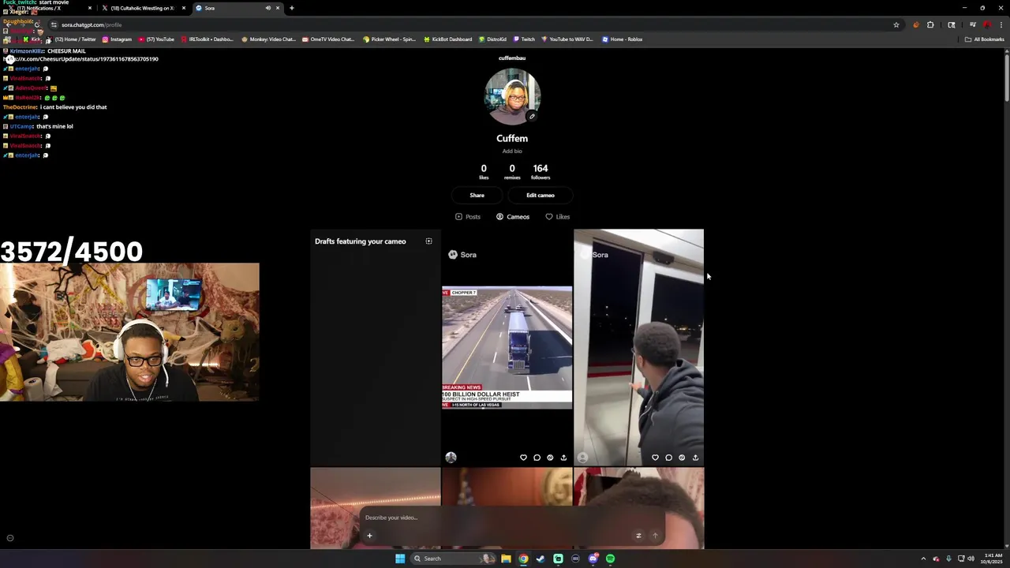The height and width of the screenshot is (568, 1010).
Task: Open the string-lights bedroom video thumbnail
Action: pos(376,508)
